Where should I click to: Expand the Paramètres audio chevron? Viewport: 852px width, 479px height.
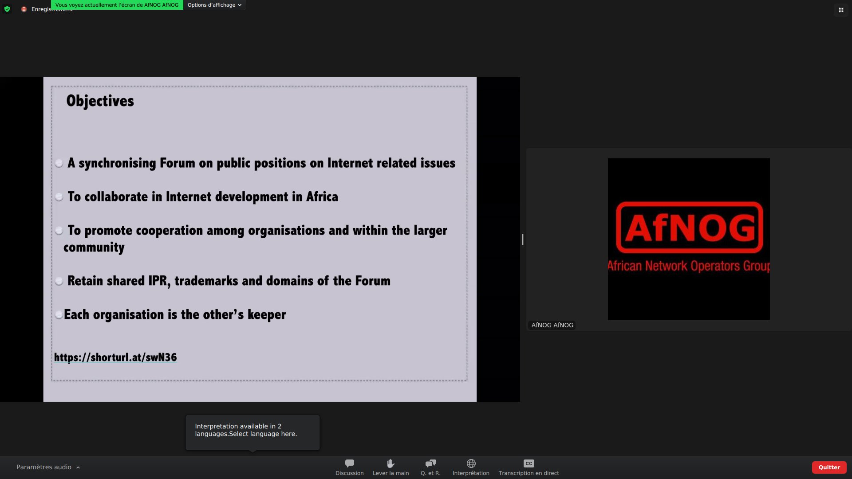click(x=78, y=467)
